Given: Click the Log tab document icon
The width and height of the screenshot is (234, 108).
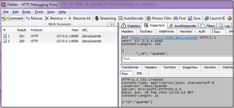Looking at the screenshot, I should (x=221, y=26).
